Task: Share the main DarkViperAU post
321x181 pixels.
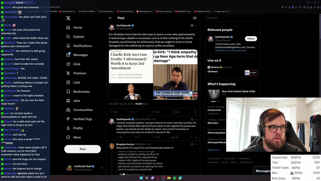Action: (195, 112)
